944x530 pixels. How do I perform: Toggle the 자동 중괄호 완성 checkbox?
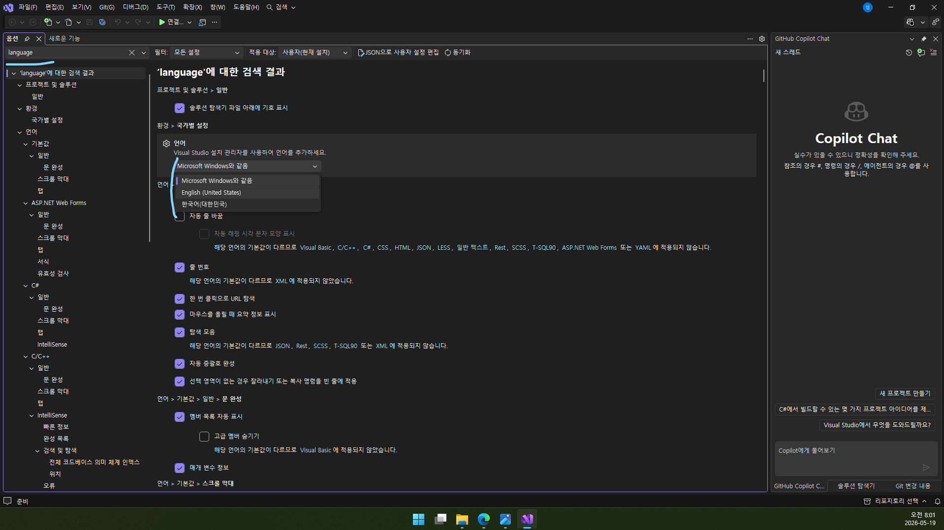(x=180, y=364)
